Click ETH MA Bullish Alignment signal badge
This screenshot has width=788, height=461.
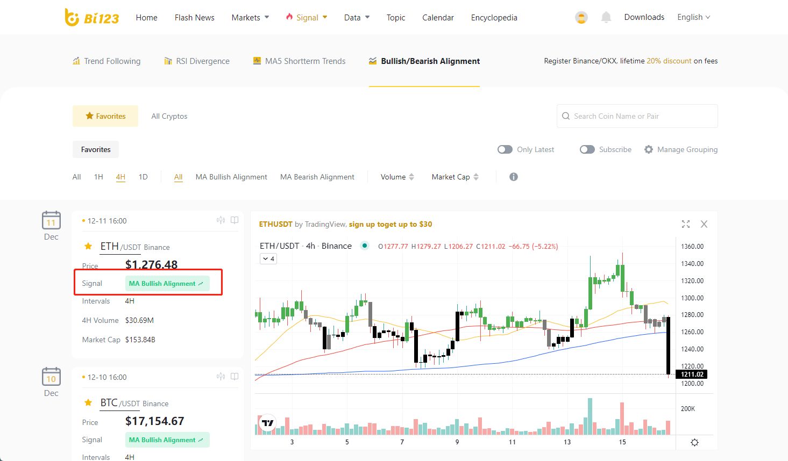(x=167, y=283)
